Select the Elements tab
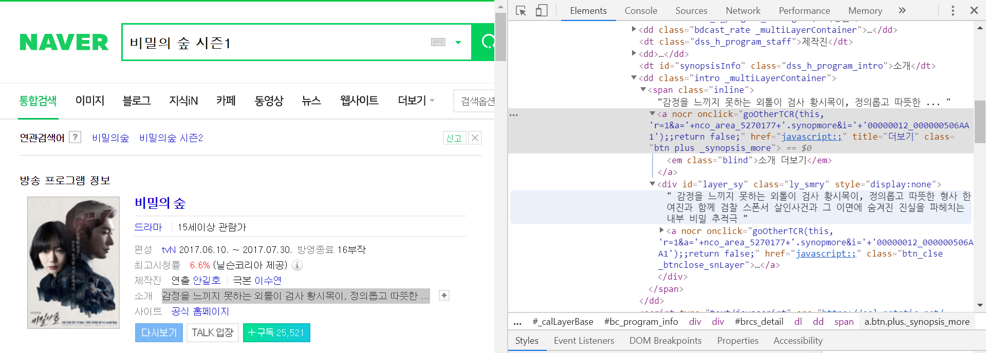Image resolution: width=986 pixels, height=353 pixels. (588, 11)
